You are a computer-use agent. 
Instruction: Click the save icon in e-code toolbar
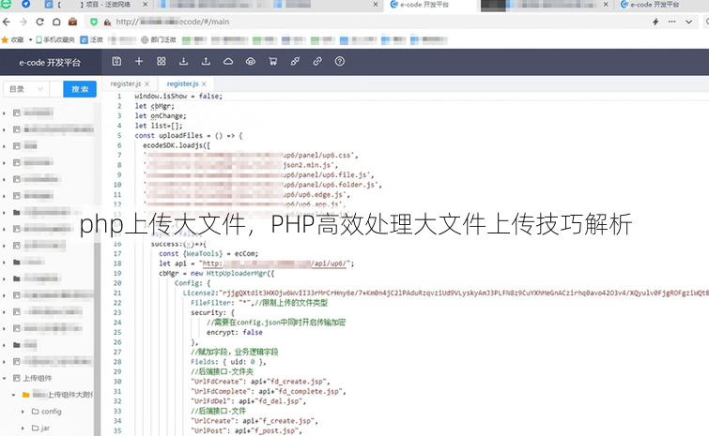[x=116, y=61]
